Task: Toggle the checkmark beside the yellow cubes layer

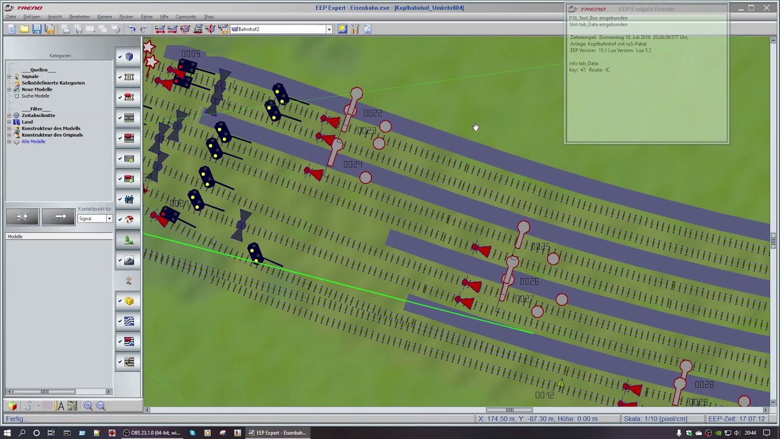Action: [x=120, y=301]
